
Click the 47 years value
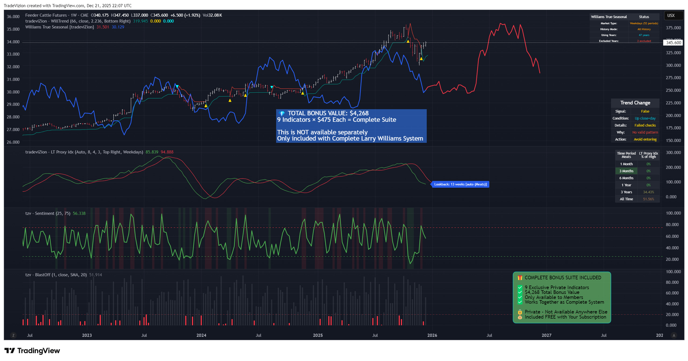click(x=644, y=35)
